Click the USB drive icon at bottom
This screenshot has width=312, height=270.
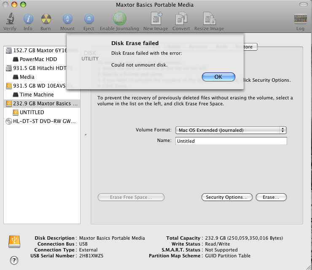[x=14, y=242]
